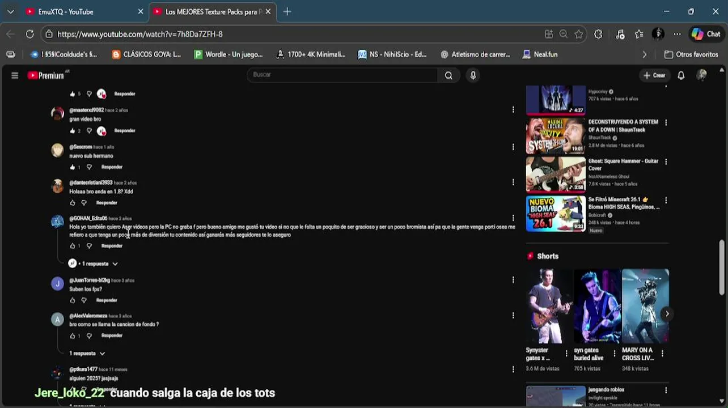This screenshot has width=728, height=408.
Task: Open the tab search dropdown arrow
Action: coord(10,11)
